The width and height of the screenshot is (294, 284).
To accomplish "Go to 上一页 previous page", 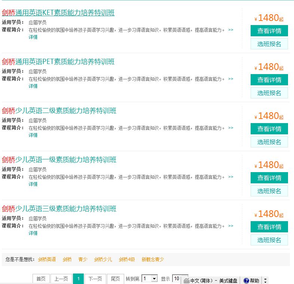I will [x=61, y=279].
